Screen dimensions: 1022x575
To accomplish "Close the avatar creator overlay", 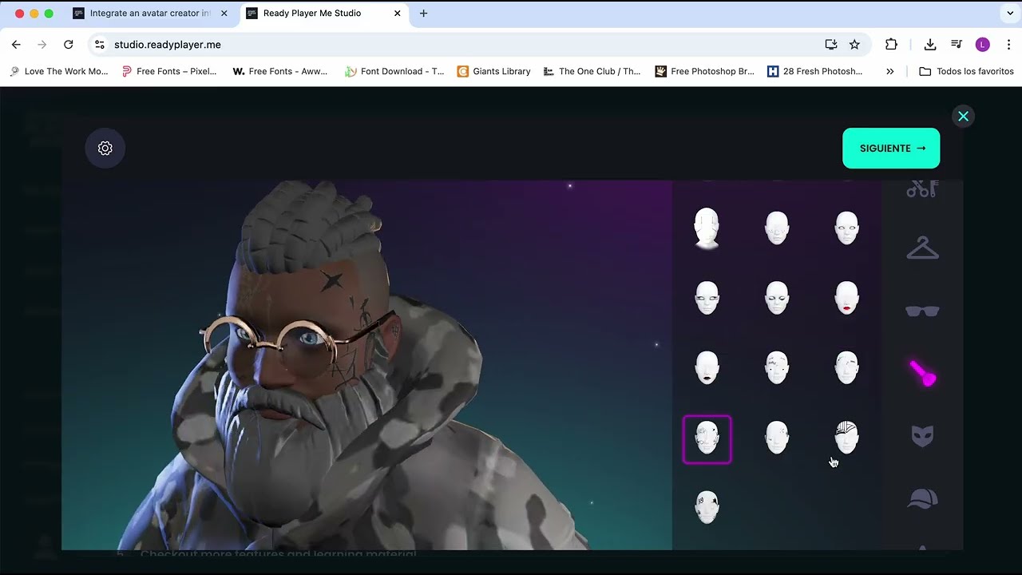I will (x=963, y=117).
